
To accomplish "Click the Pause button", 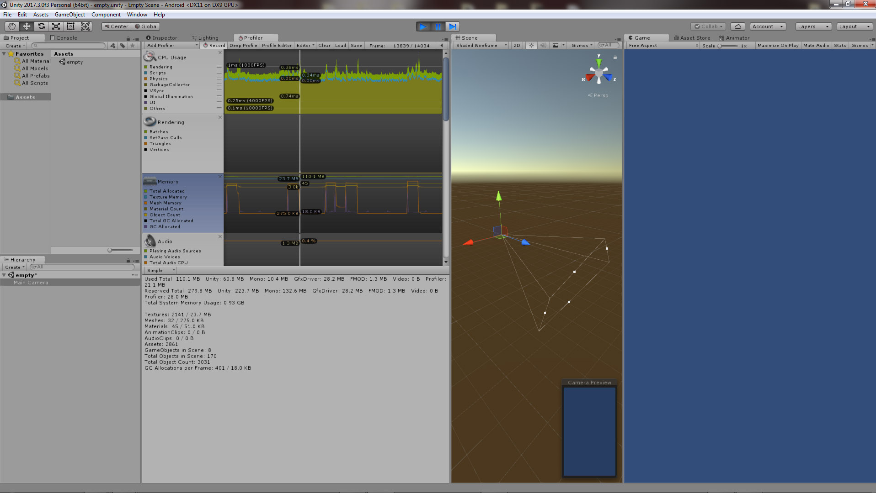I will tap(438, 26).
